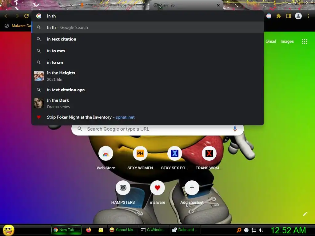
Task: Choose the 'in to mm' suggestion
Action: [x=148, y=51]
